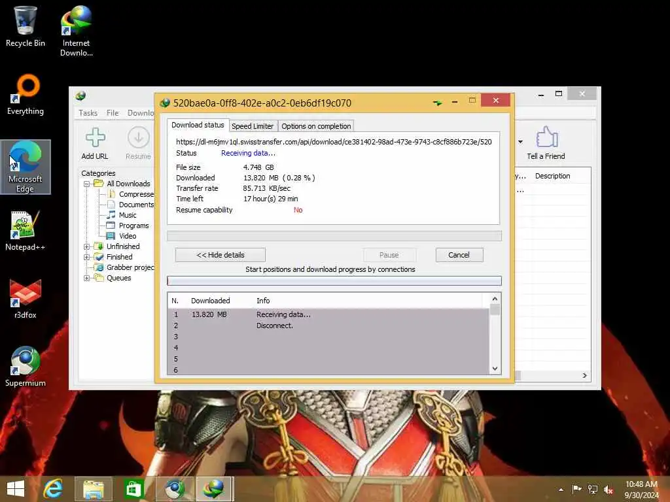This screenshot has height=502, width=670.
Task: Click network tray icon
Action: coord(593,490)
